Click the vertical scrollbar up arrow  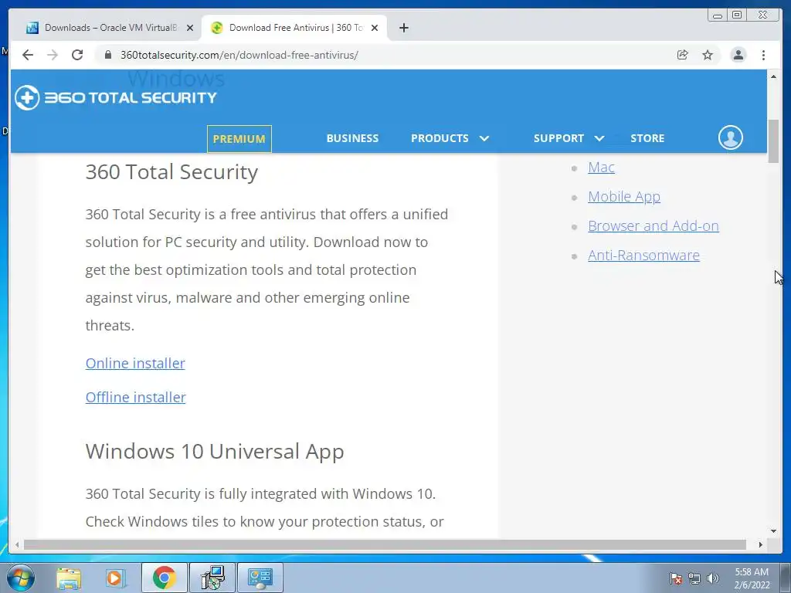coord(773,76)
